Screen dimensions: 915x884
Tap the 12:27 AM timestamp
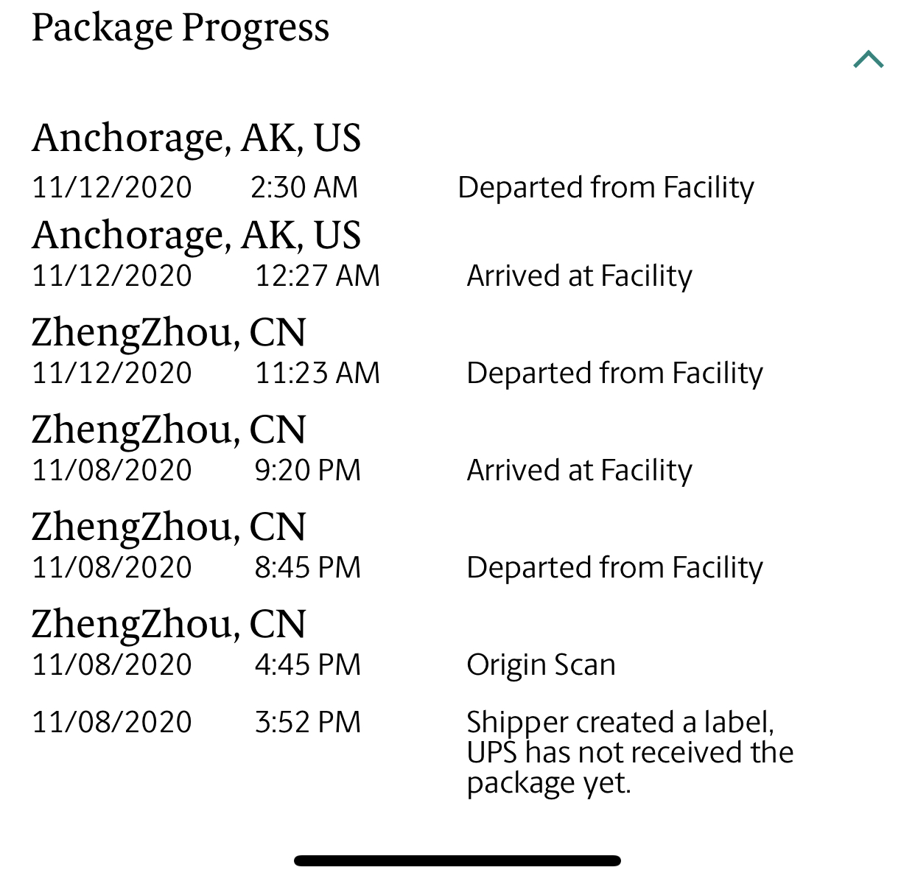[x=317, y=276]
